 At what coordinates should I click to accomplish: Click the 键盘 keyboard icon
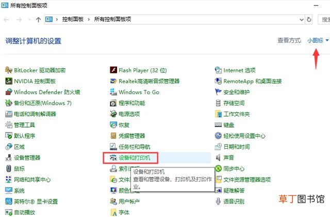click(x=218, y=125)
